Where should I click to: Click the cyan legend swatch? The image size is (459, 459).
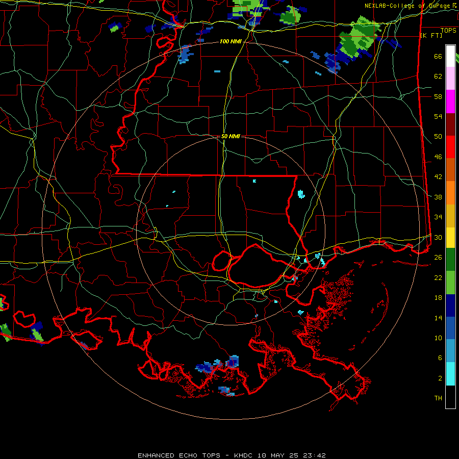pos(450,374)
